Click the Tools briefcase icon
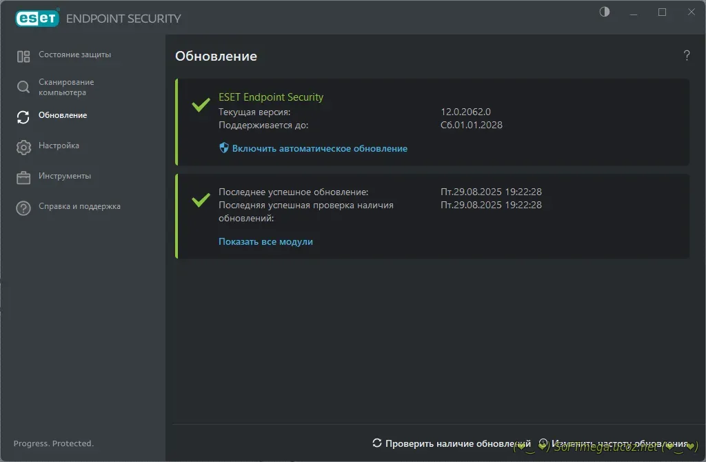This screenshot has width=706, height=462. (23, 178)
